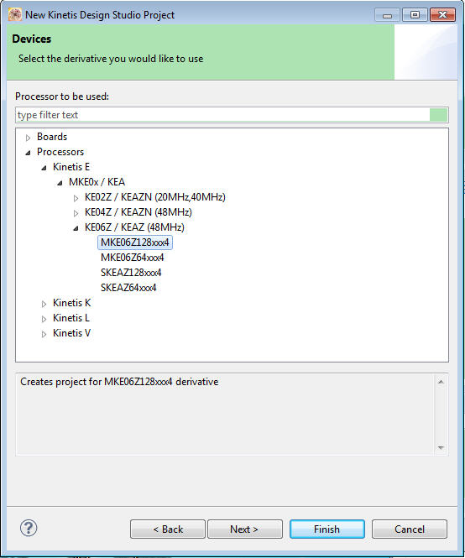Image resolution: width=465 pixels, height=558 pixels.
Task: Expand KE04Z / KEAZN (48MHz) node
Action: coord(76,213)
